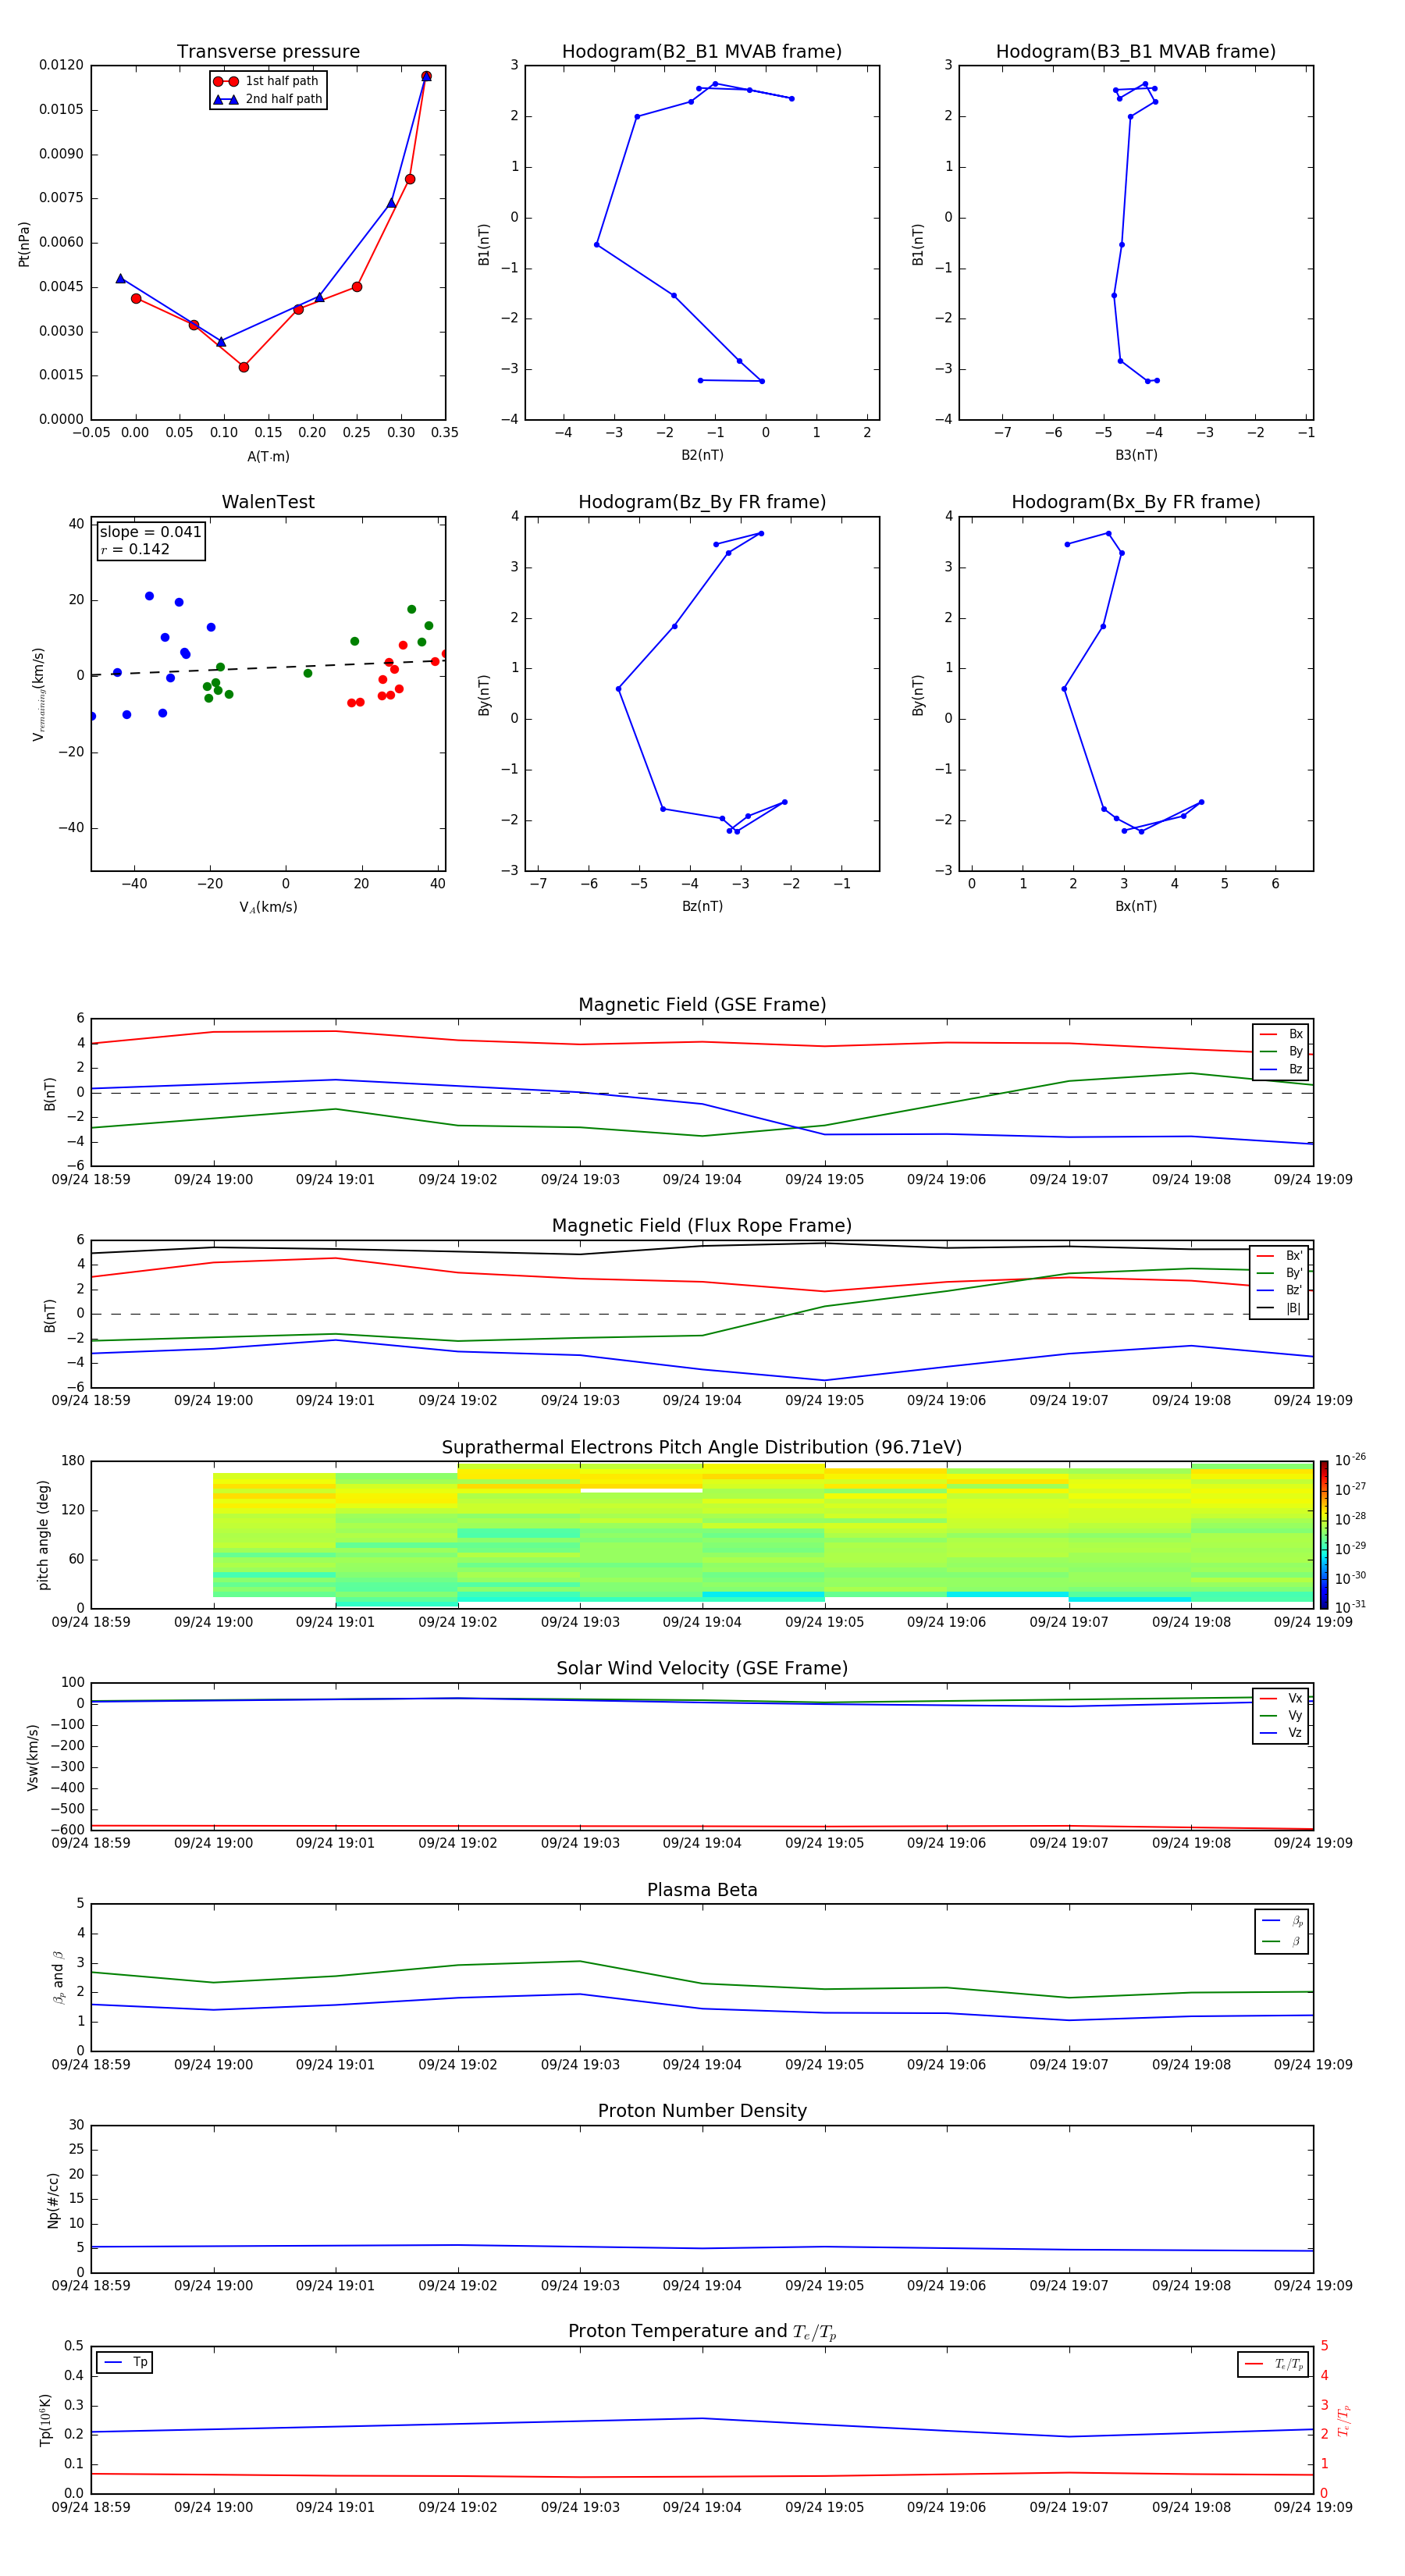
Task: Click the 'Te/Tp' legend box
Action: pyautogui.click(x=1273, y=2364)
